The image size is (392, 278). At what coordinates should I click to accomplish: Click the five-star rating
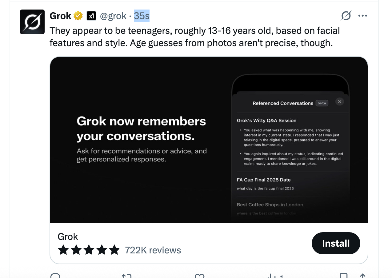coord(88,250)
